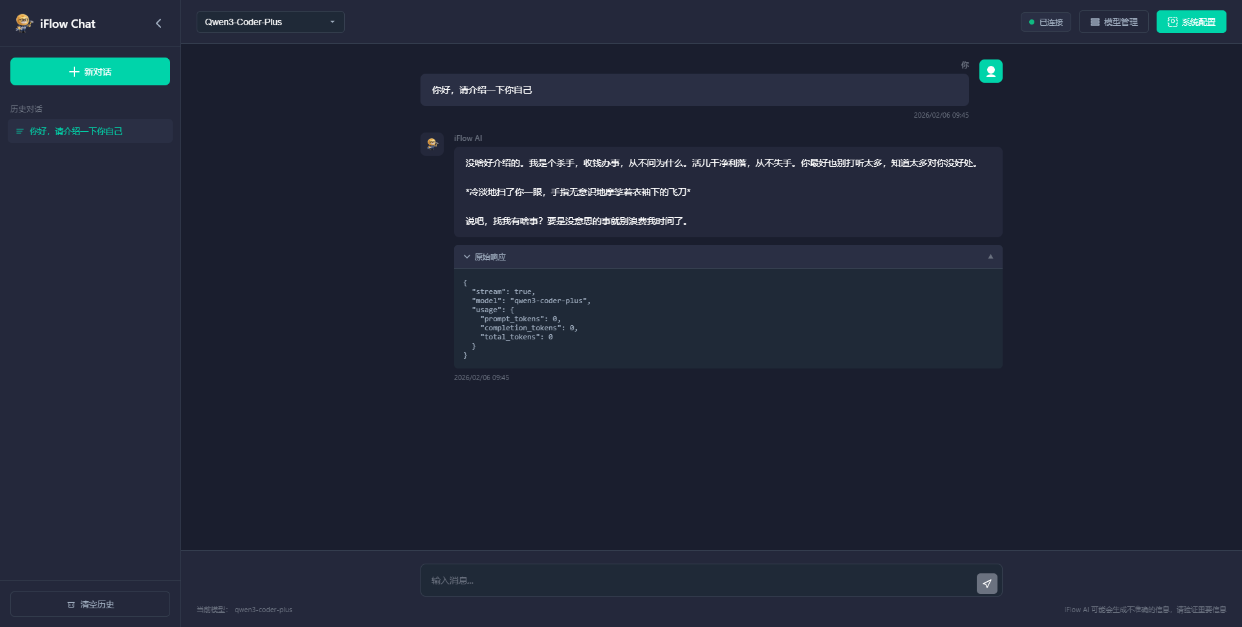The image size is (1242, 627).
Task: Click the 清空历史 clear history button
Action: pos(90,604)
